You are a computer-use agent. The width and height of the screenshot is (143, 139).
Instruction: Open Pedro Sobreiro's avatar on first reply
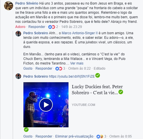tap(18, 34)
